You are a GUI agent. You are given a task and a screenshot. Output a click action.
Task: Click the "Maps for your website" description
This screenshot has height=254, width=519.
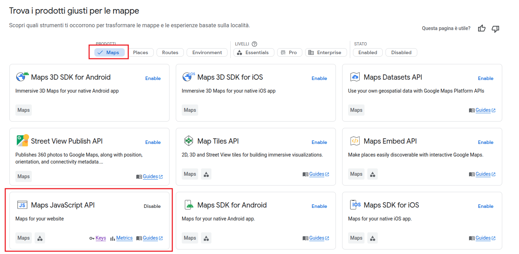pyautogui.click(x=39, y=219)
